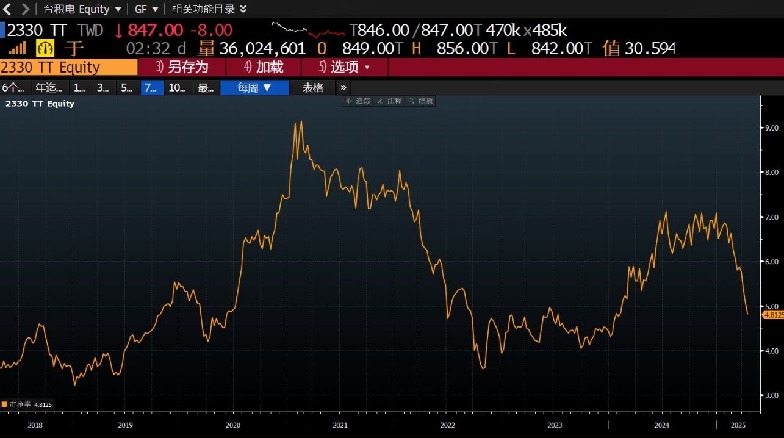Select the 3 year range tab

[103, 88]
